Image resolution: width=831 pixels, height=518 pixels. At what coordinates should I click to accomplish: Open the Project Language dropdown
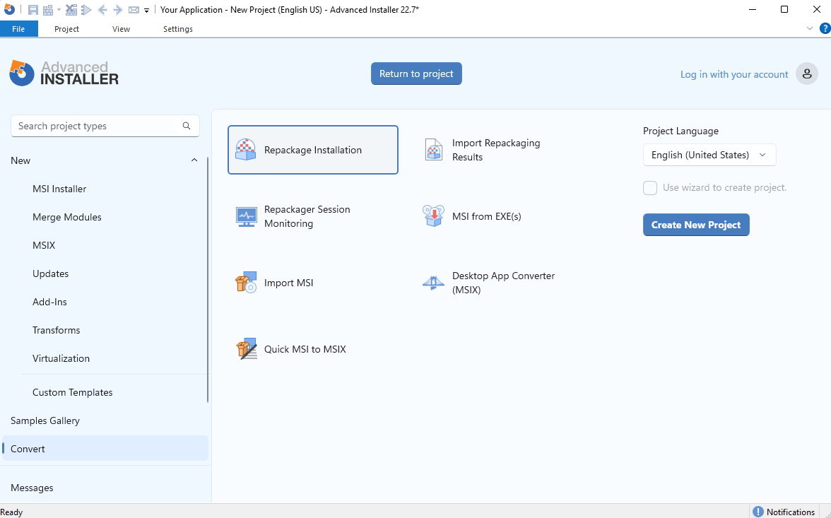[x=709, y=155]
